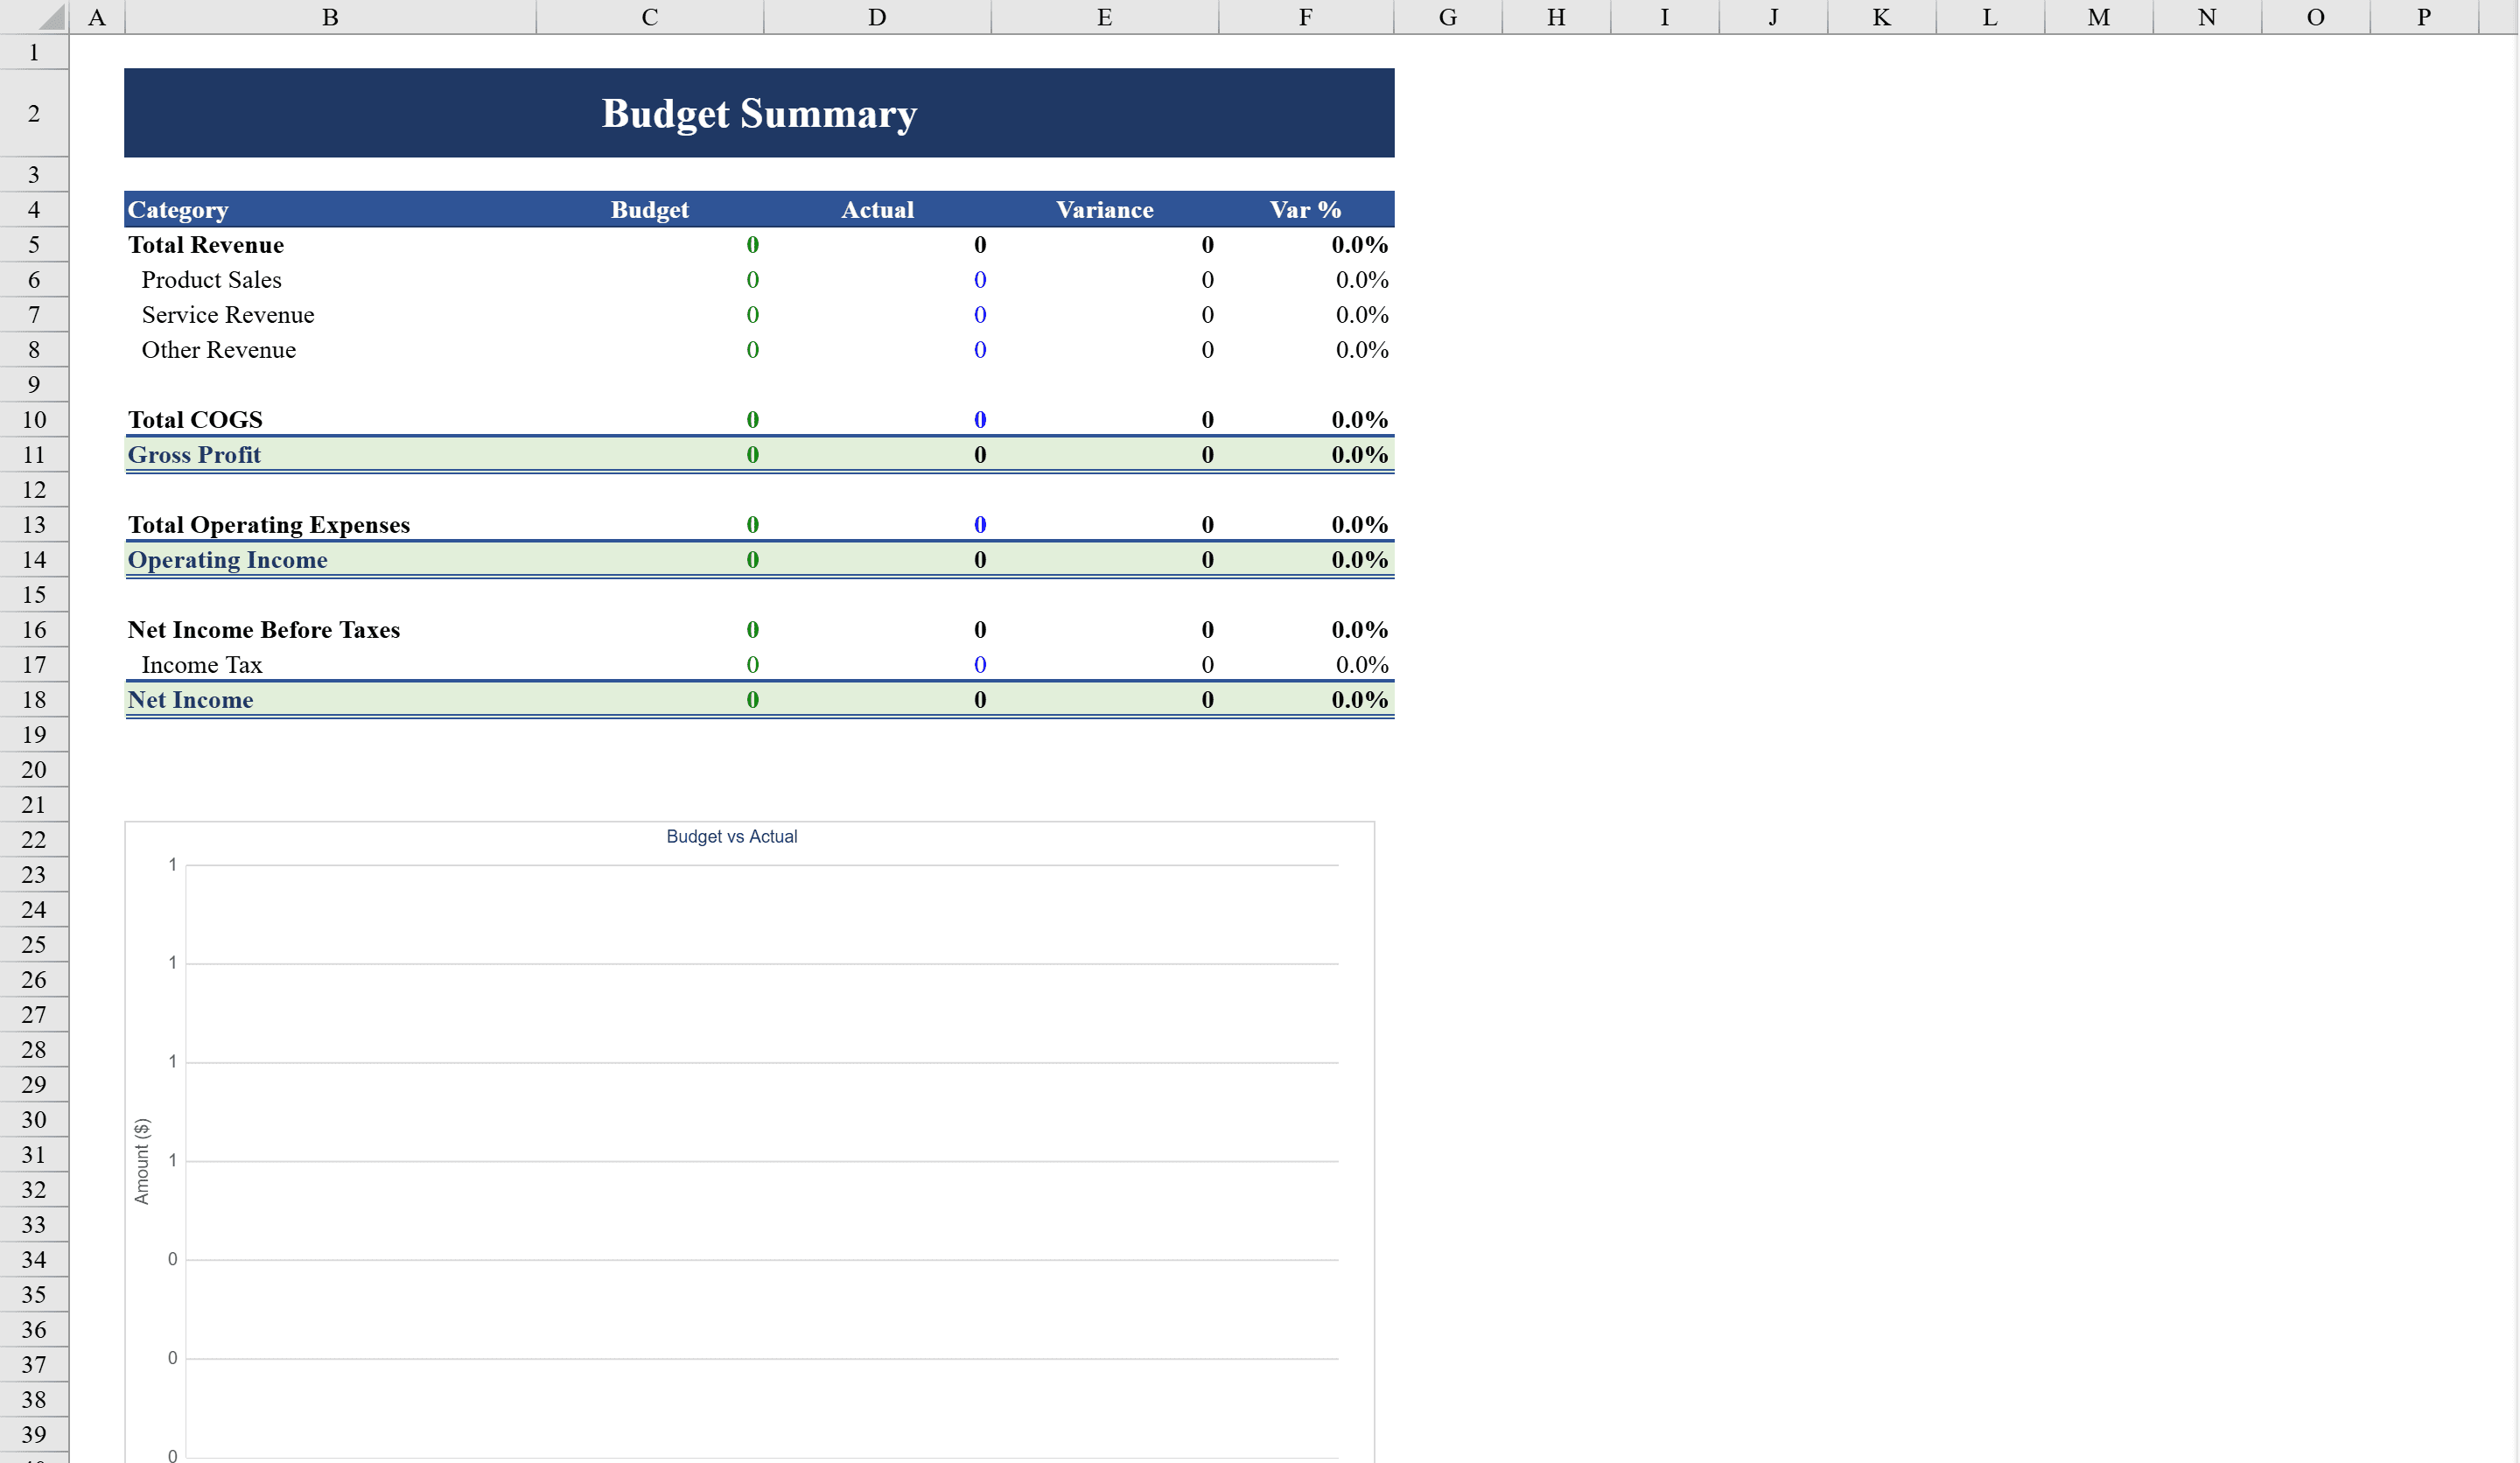Click the Gross Profit highlighted row label
This screenshot has width=2520, height=1463.
click(194, 454)
